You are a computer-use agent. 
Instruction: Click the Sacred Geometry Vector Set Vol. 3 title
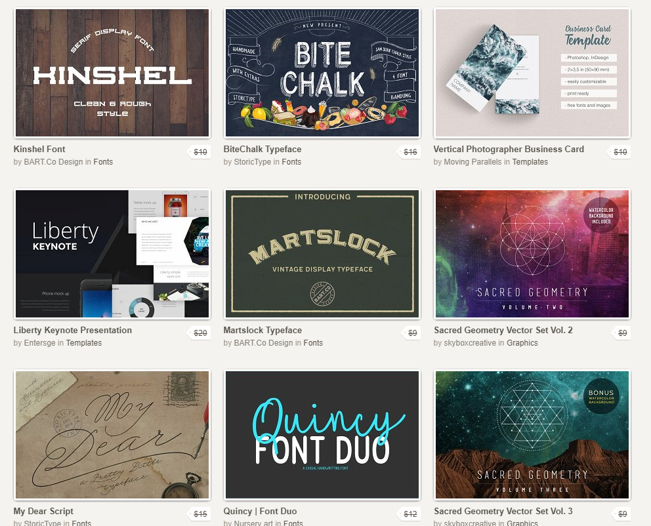503,511
